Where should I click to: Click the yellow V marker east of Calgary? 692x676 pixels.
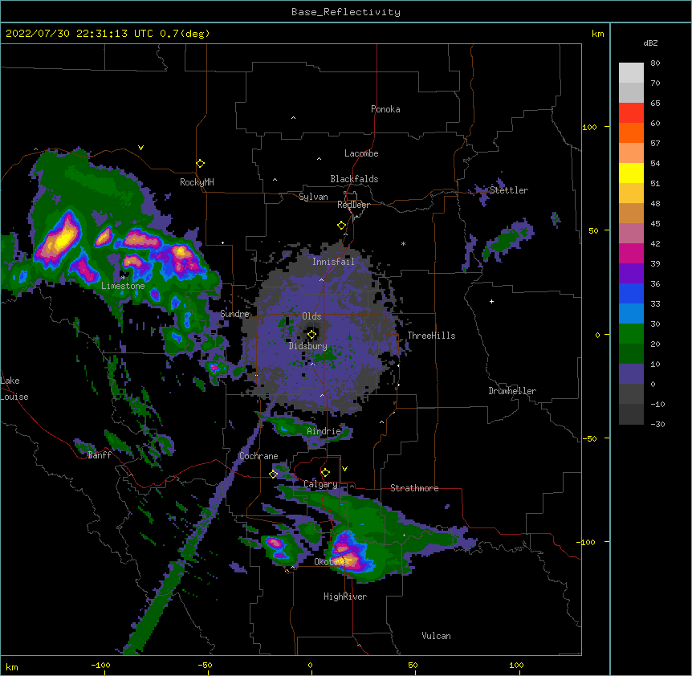[344, 469]
